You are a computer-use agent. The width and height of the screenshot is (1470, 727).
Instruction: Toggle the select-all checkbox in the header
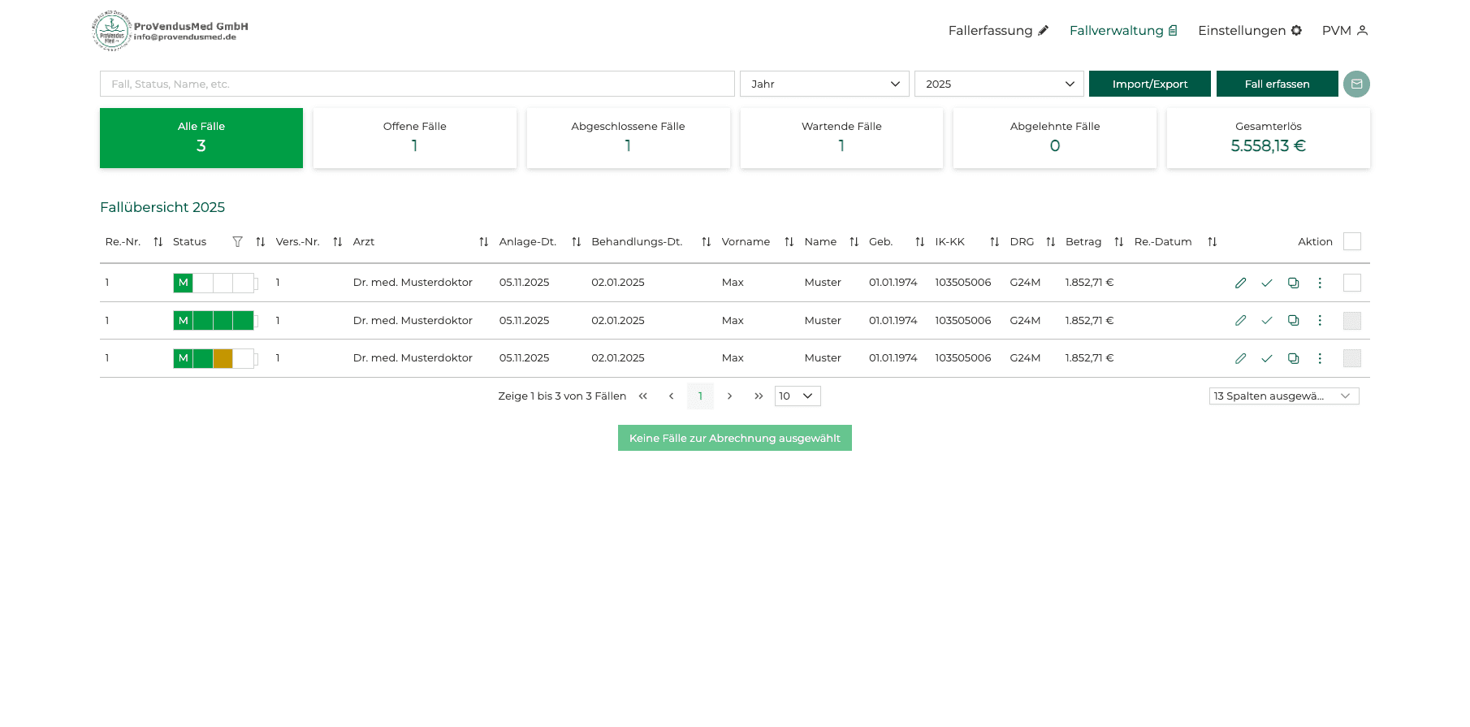(x=1351, y=241)
